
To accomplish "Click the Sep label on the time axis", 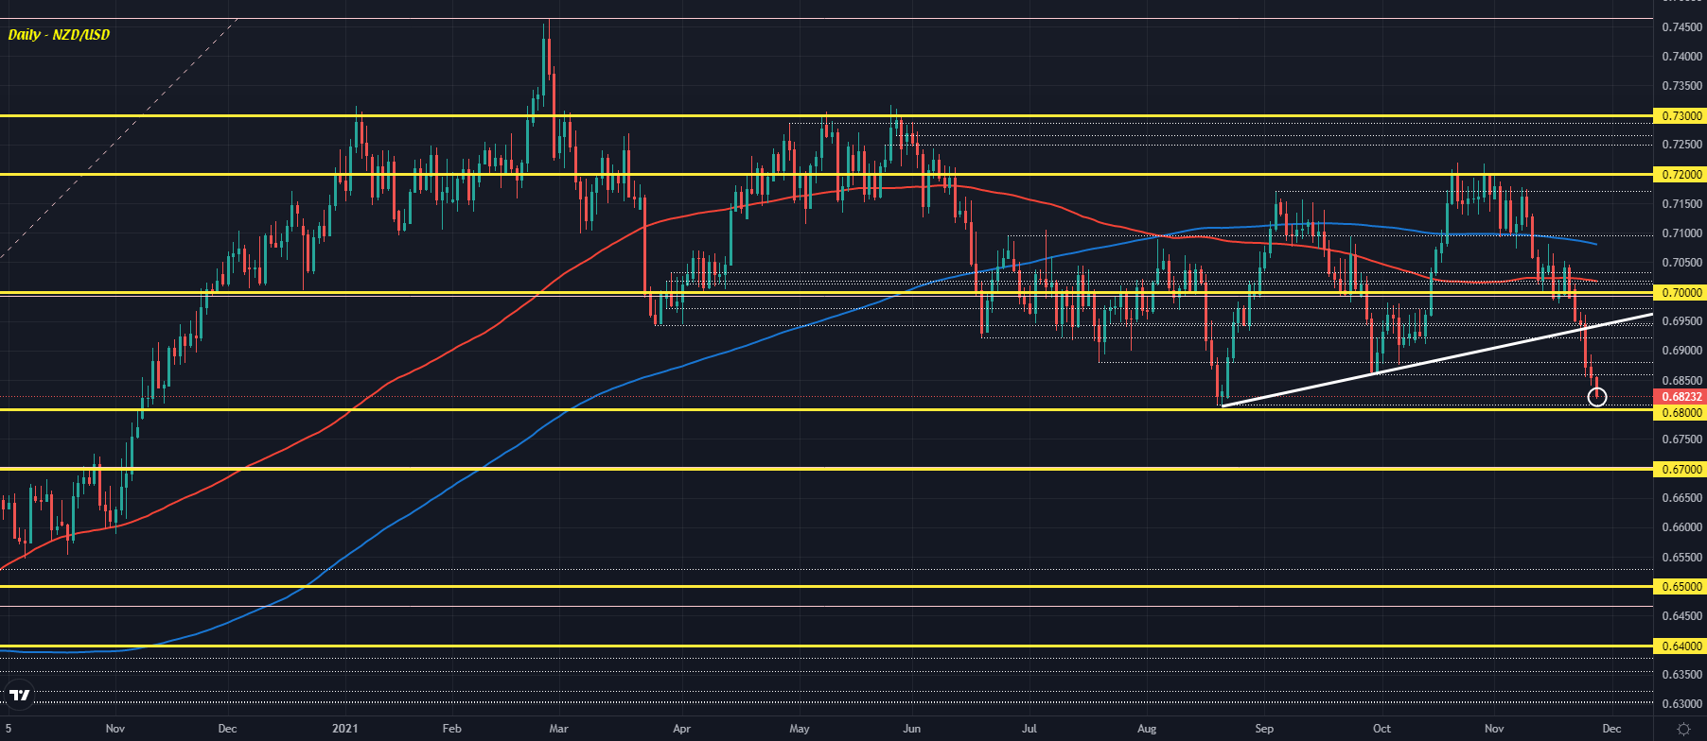I will (1264, 729).
